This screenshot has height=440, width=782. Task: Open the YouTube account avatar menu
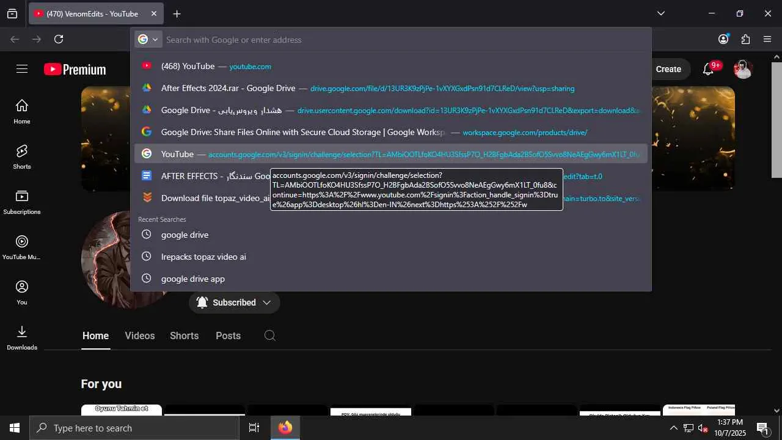click(743, 69)
